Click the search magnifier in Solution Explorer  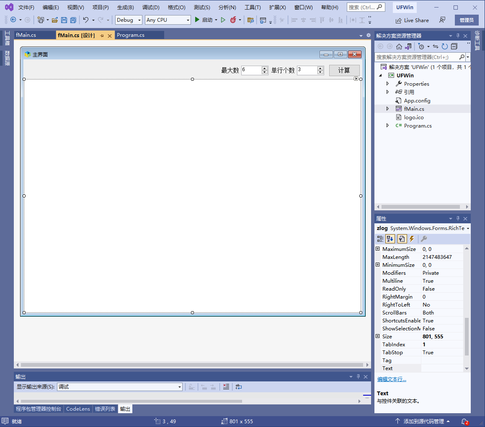[x=462, y=57]
